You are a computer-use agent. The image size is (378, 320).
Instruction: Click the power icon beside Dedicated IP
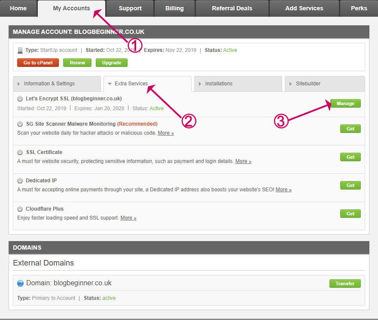[x=20, y=181]
